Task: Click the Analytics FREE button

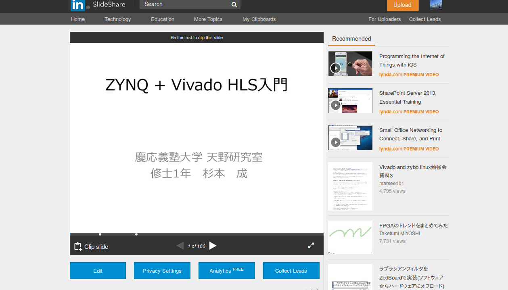Action: pos(226,271)
